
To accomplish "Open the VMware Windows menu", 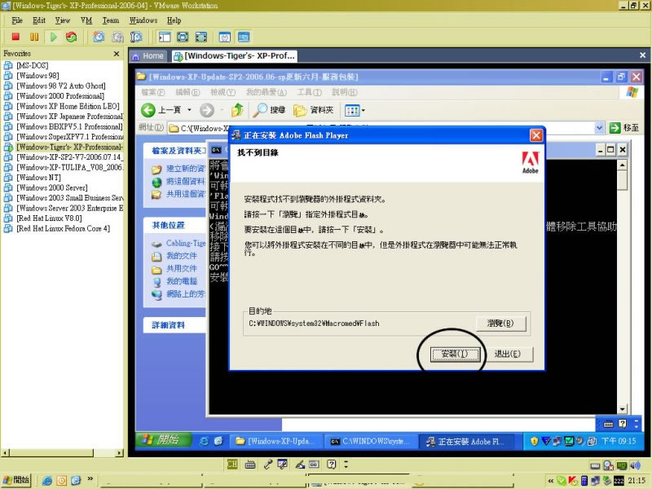I will pos(143,20).
